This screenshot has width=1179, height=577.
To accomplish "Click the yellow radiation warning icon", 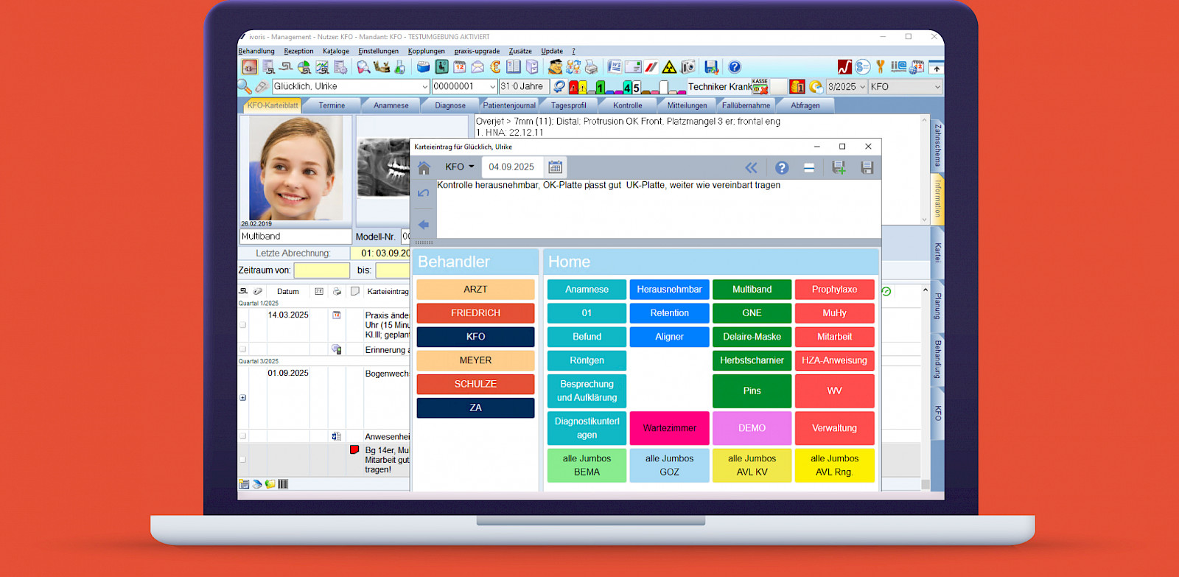I will (x=669, y=67).
